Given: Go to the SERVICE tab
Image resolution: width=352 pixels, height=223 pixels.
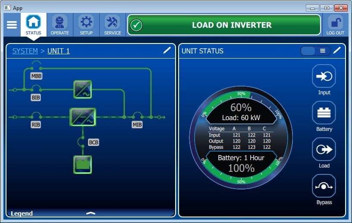Looking at the screenshot, I should point(113,25).
